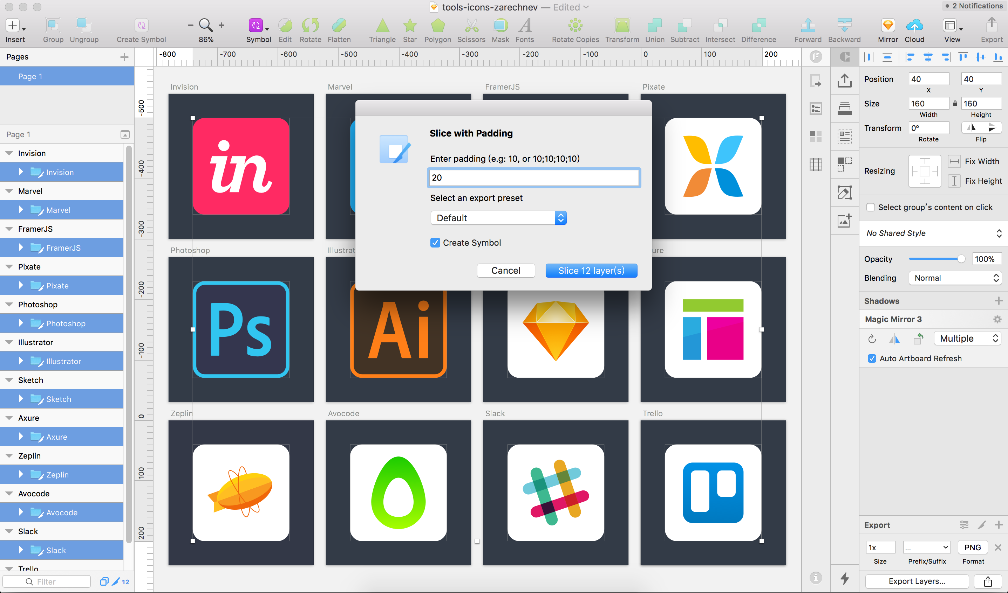The height and width of the screenshot is (593, 1008).
Task: Select the Polygon shape tool
Action: (x=438, y=26)
